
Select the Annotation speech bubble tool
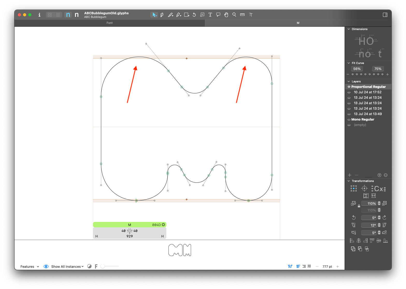218,15
